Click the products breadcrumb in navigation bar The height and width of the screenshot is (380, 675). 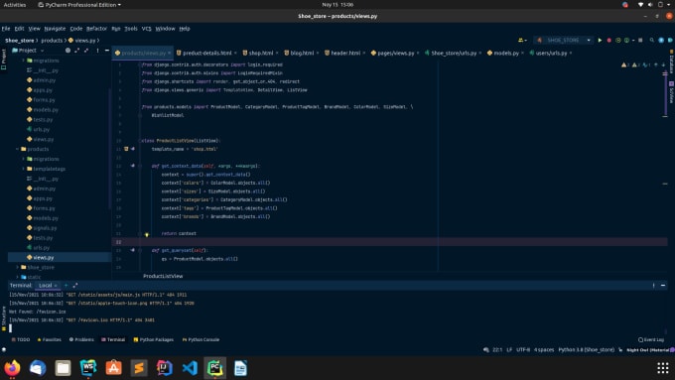(x=52, y=40)
